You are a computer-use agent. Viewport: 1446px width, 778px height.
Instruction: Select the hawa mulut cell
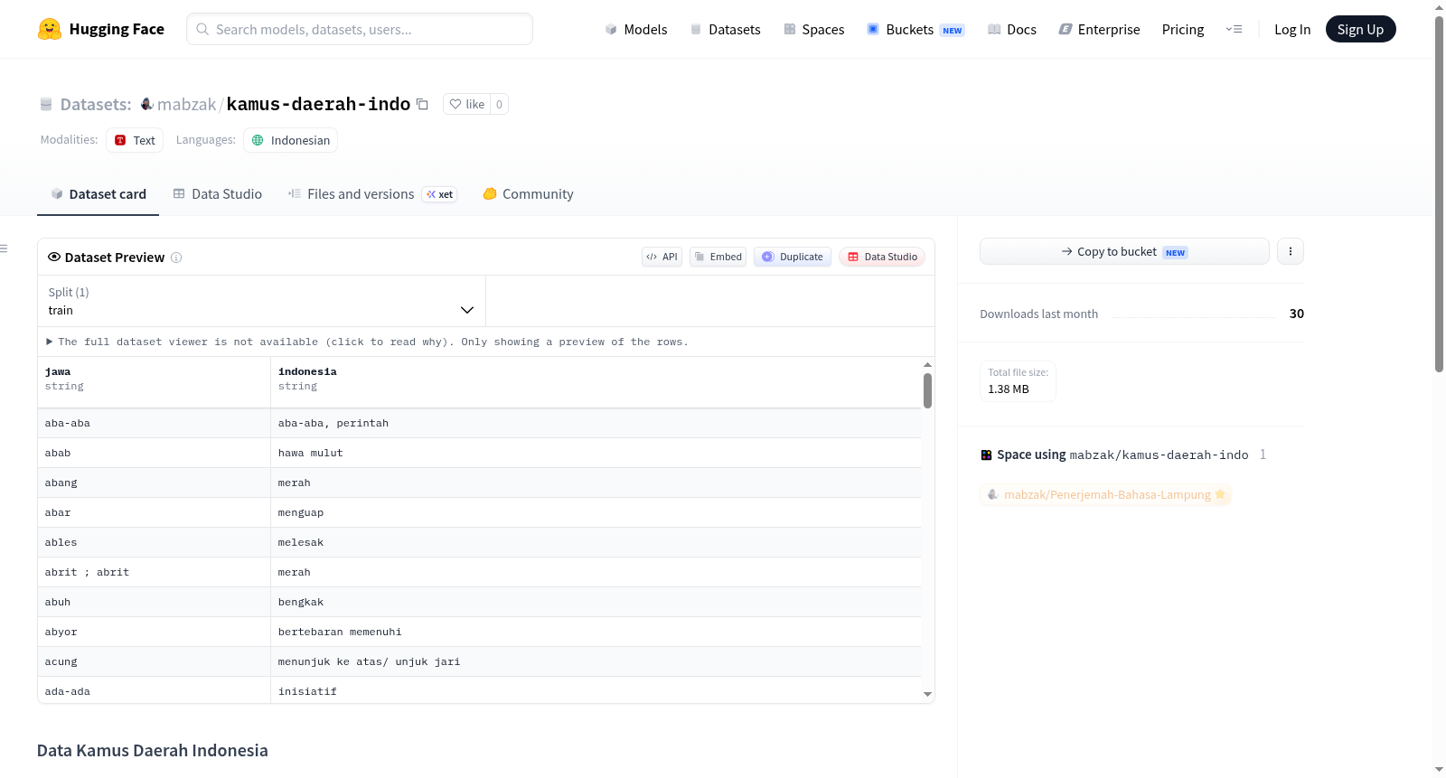[596, 453]
